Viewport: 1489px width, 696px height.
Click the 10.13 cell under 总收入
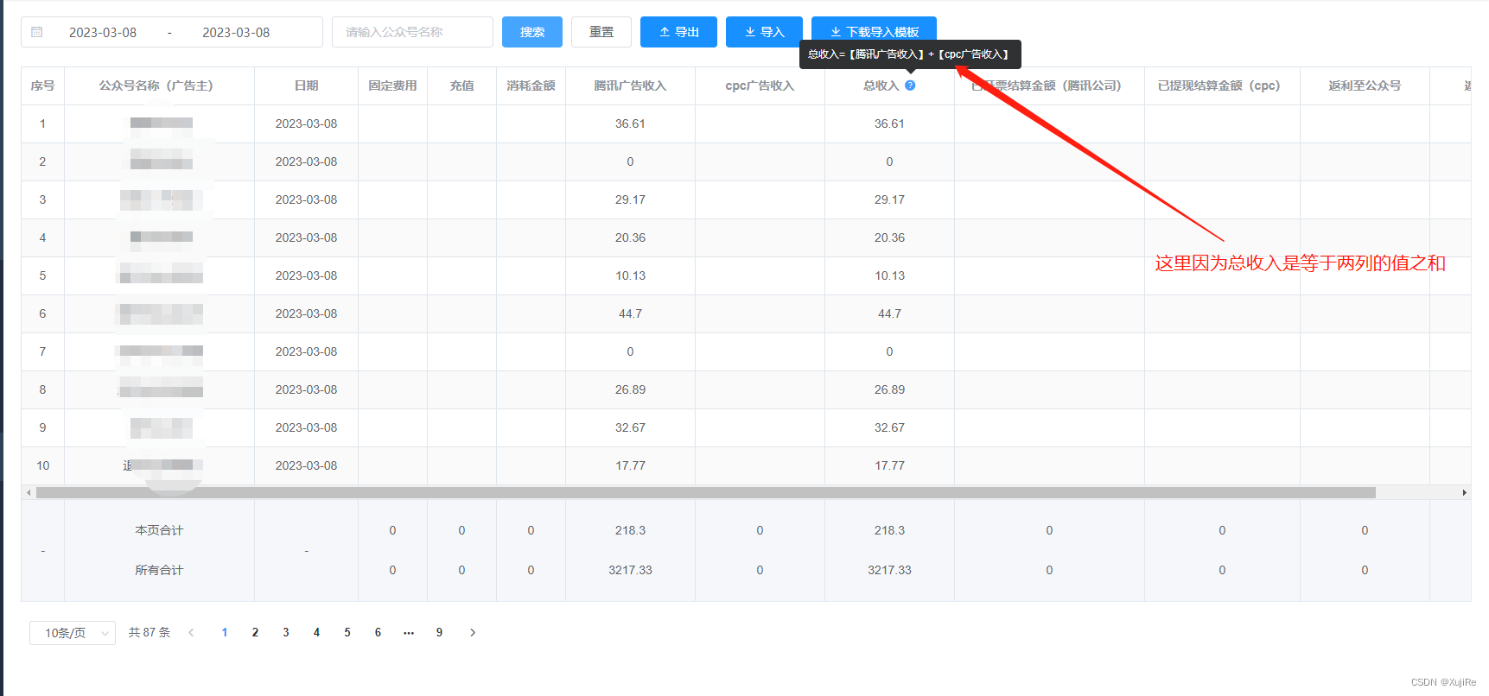click(x=889, y=275)
